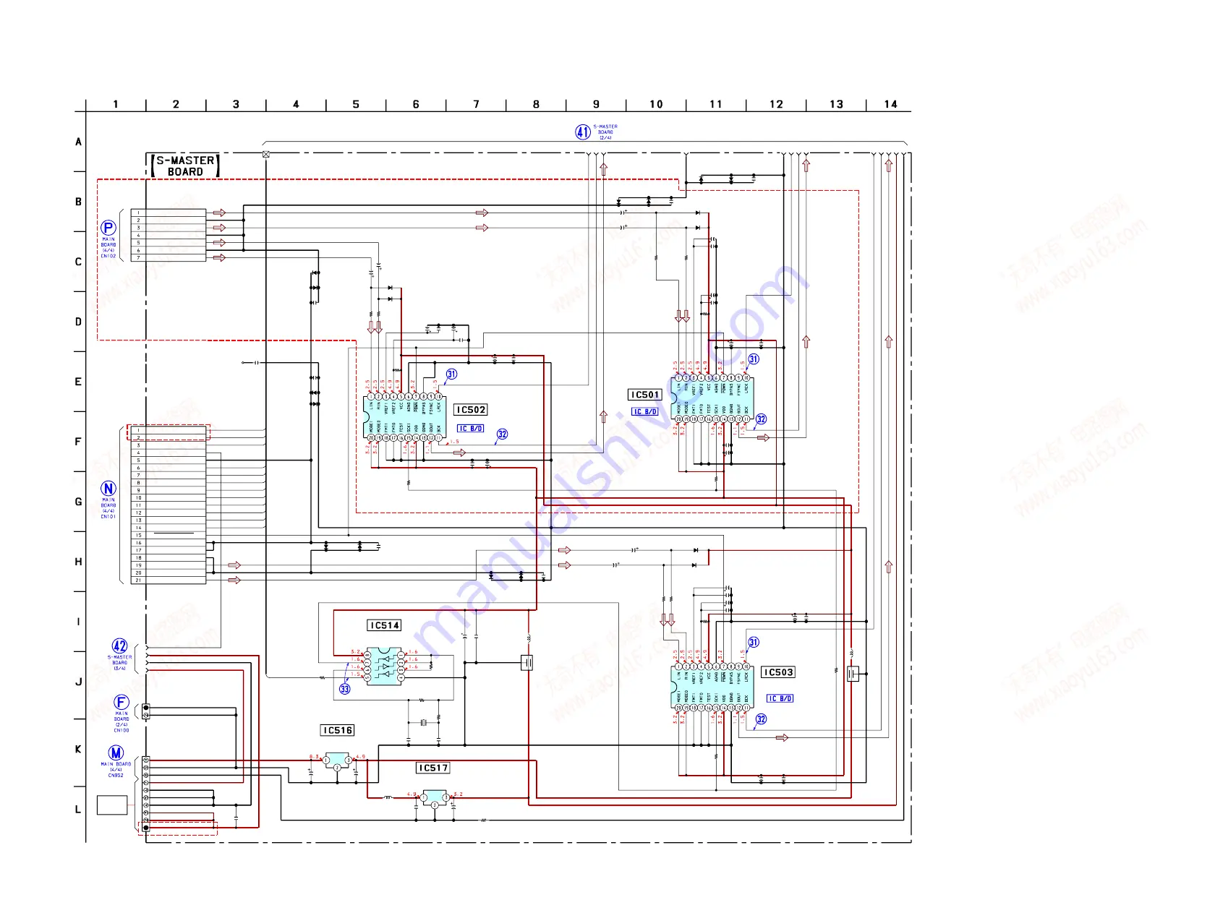Click column header 7 on grid ruler

tap(476, 104)
